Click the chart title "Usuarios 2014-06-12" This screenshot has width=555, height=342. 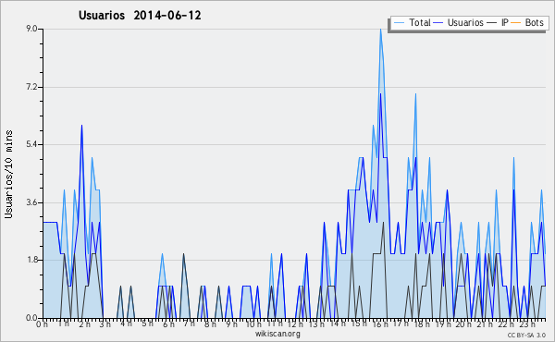click(140, 15)
